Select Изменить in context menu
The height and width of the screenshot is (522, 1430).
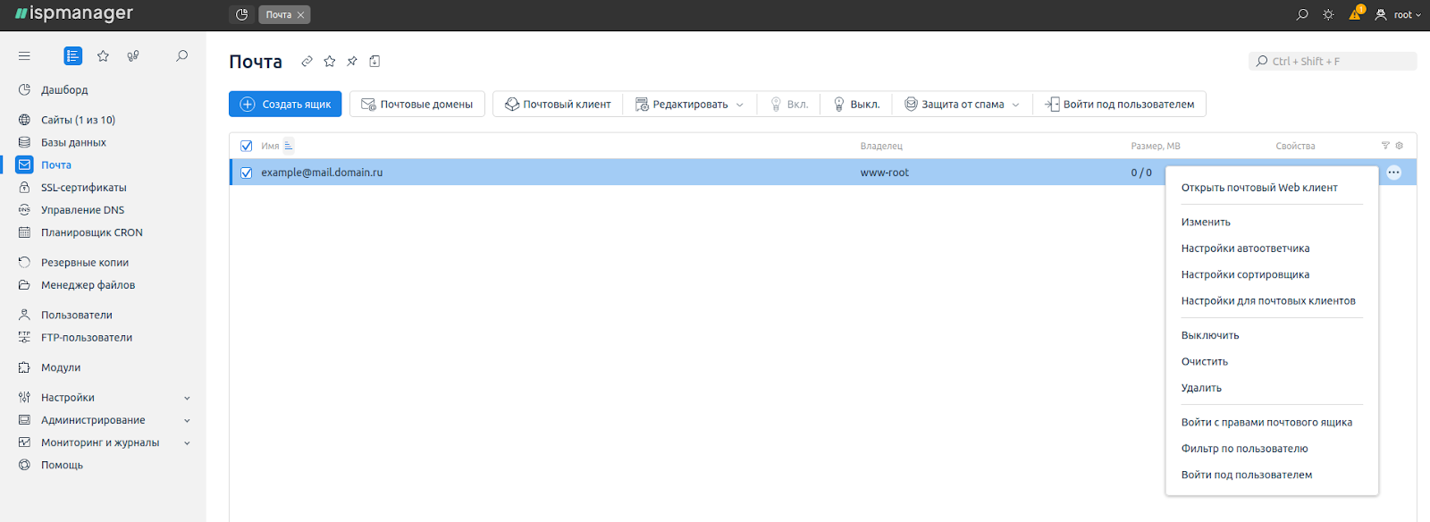click(x=1206, y=222)
